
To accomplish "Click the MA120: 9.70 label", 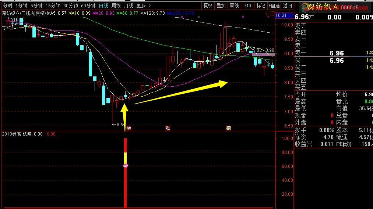I will coord(152,13).
